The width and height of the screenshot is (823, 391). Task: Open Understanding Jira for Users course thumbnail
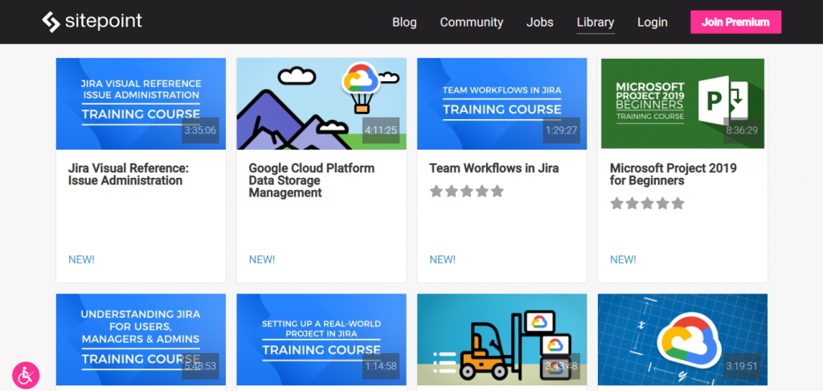pyautogui.click(x=141, y=340)
